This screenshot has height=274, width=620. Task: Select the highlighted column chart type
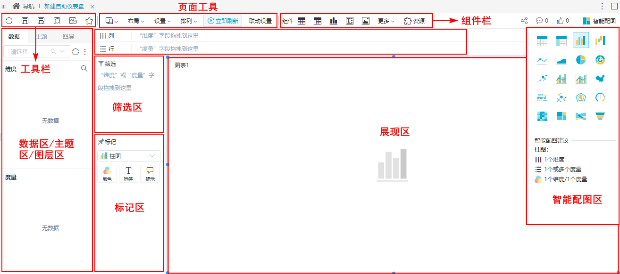pyautogui.click(x=581, y=40)
